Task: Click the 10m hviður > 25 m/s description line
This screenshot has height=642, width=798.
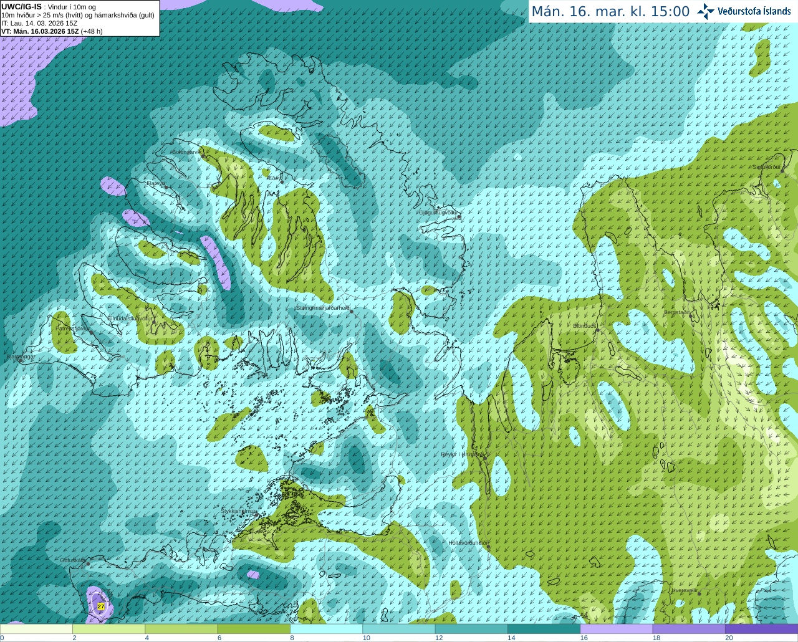Action: (78, 15)
